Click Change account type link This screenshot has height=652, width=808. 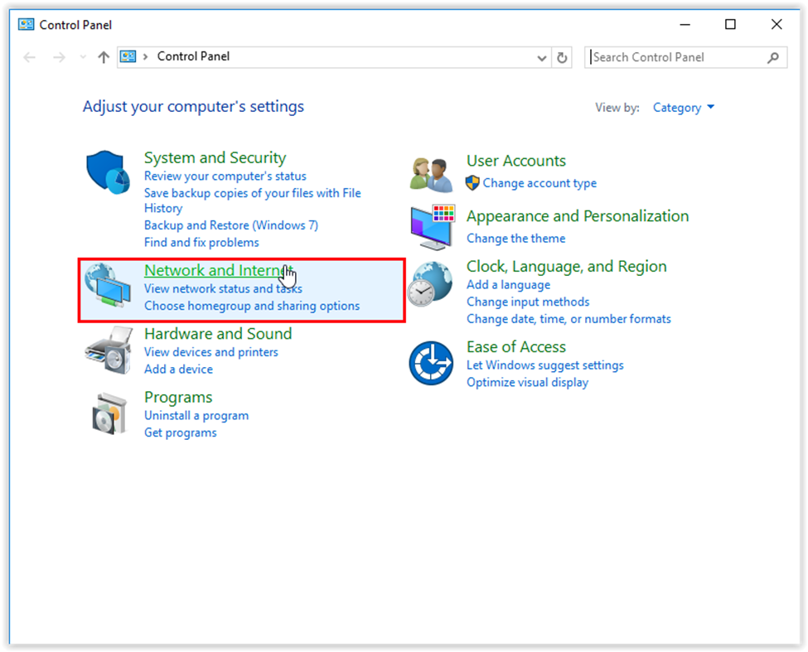[x=539, y=183]
